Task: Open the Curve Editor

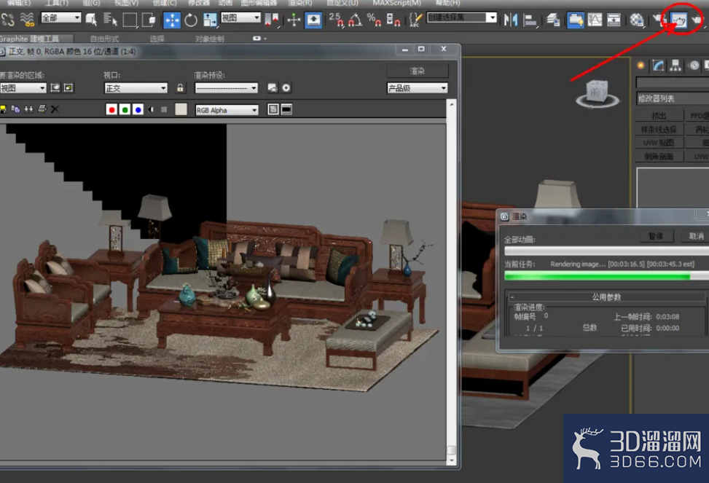Action: tap(595, 20)
